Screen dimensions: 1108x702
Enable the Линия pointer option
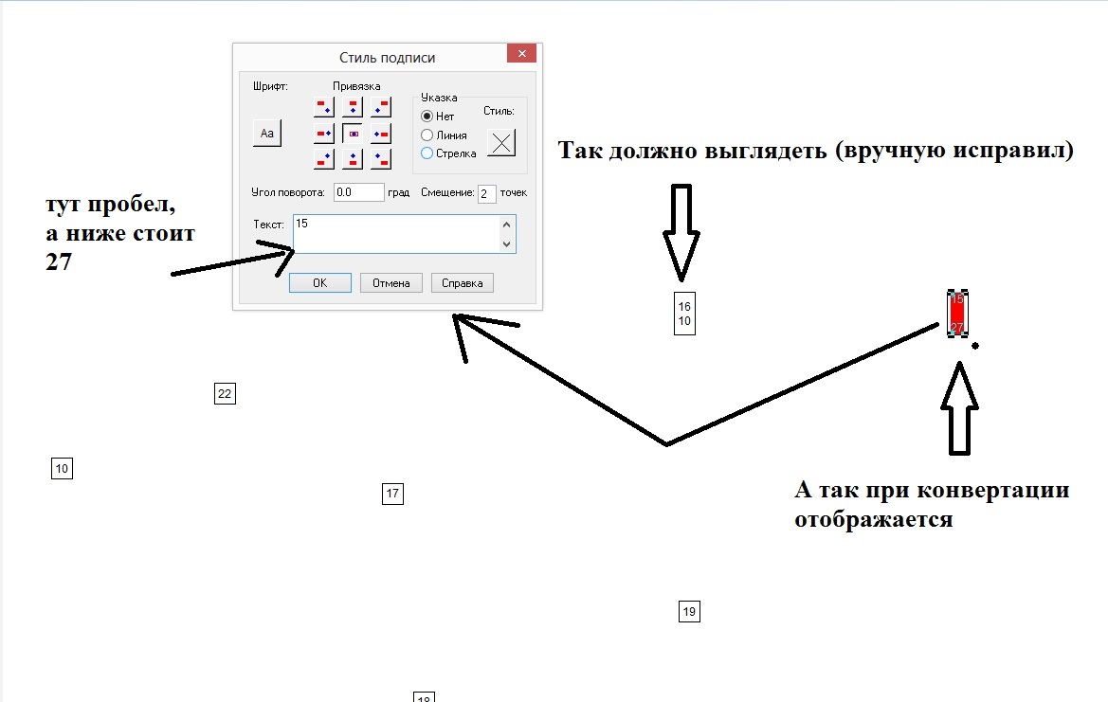427,135
